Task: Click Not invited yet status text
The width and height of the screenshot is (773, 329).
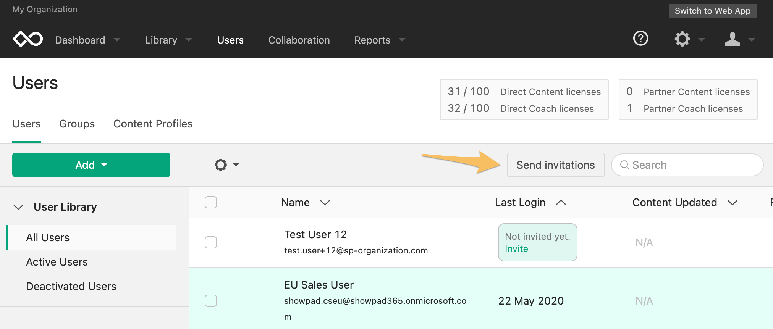Action: 537,237
